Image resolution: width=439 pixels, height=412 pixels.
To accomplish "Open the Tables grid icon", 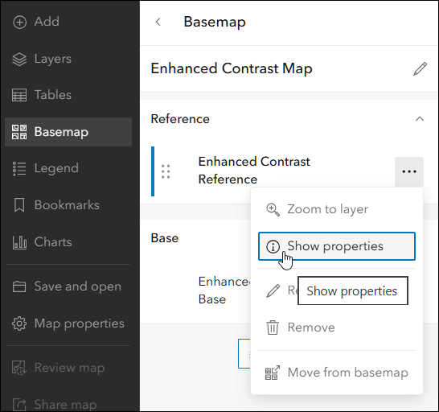I will pos(19,95).
